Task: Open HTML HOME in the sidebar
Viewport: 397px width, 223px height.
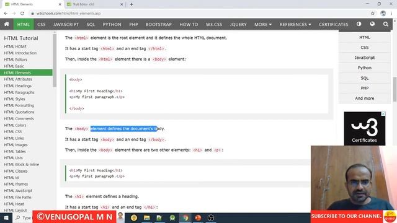Action: coord(15,46)
